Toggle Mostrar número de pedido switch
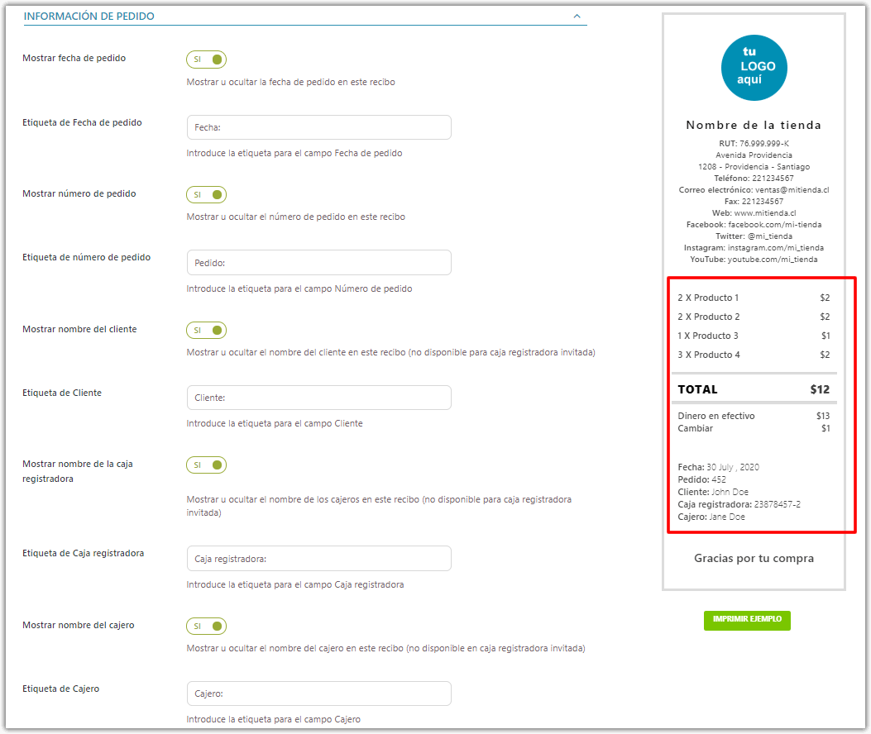The height and width of the screenshot is (734, 871). [207, 195]
